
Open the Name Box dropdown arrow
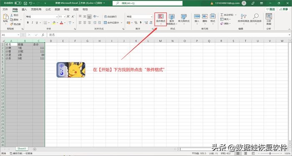point(18,35)
